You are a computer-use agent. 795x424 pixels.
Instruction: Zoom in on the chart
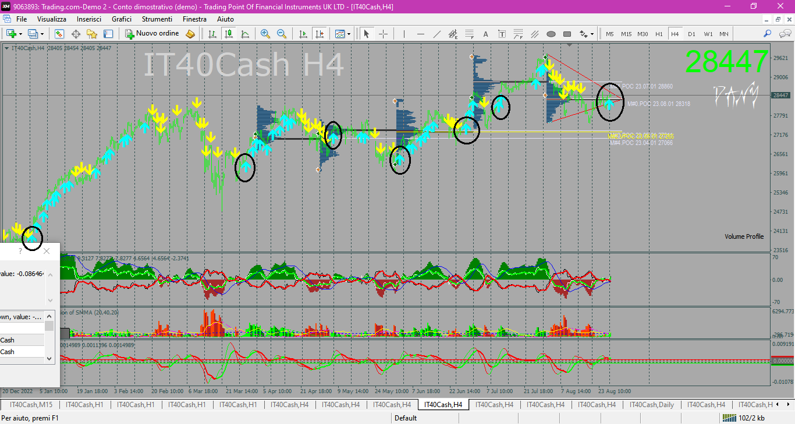tap(265, 34)
